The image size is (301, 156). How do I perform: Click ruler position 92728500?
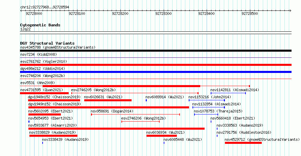click(250, 14)
